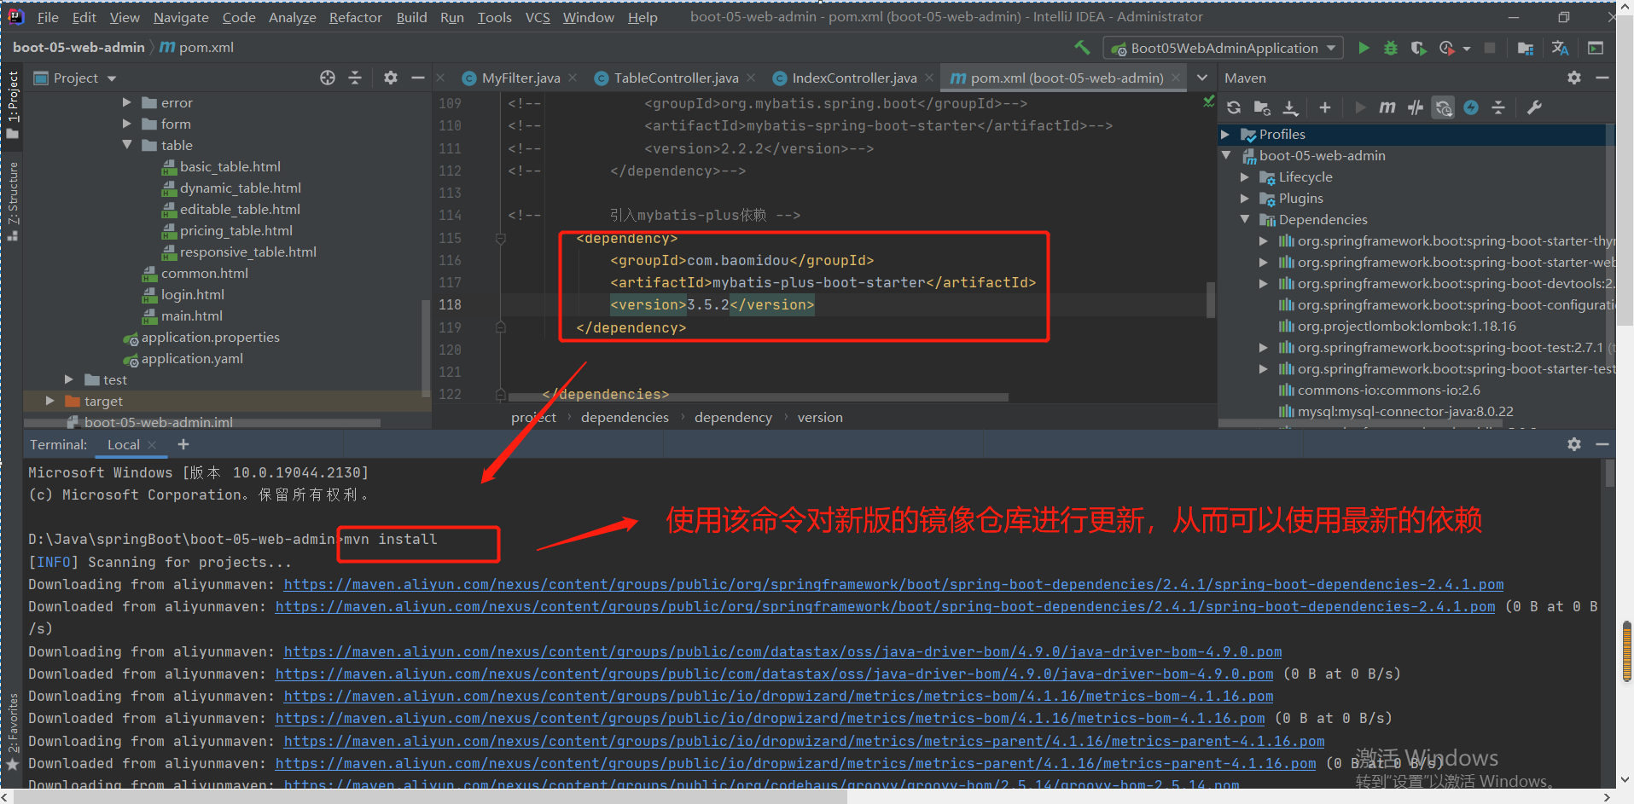
Task: Click the Build Project hammer icon
Action: point(1082,48)
